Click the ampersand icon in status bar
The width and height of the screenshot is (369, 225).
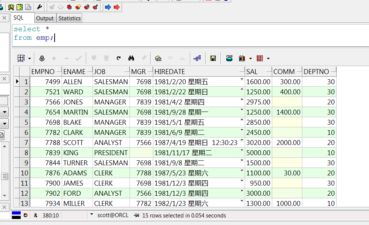click(x=36, y=215)
